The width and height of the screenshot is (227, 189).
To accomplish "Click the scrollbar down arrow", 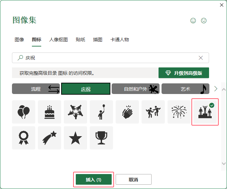I will pos(224,163).
